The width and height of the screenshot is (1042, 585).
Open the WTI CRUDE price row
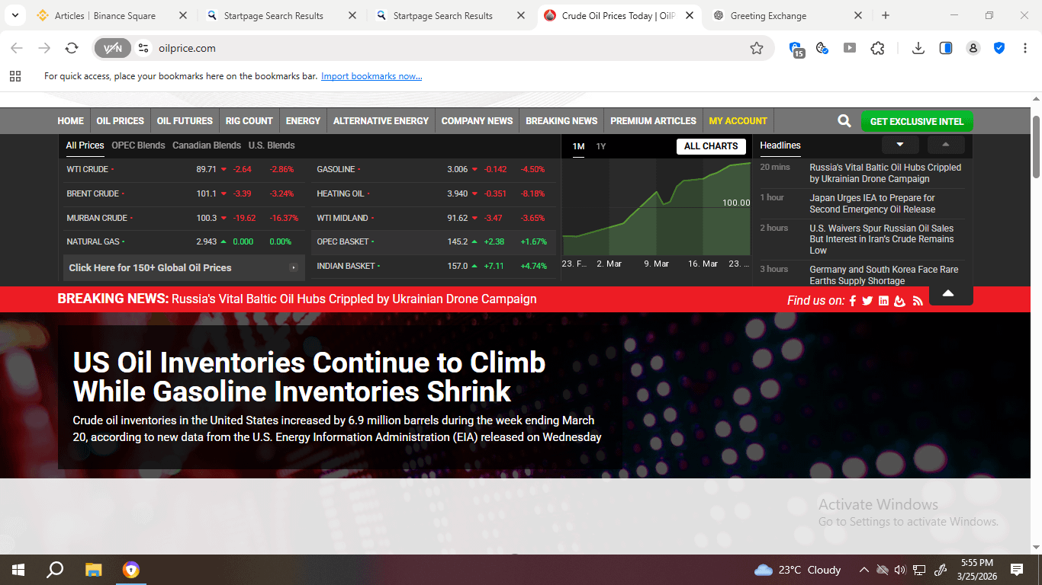[185, 169]
